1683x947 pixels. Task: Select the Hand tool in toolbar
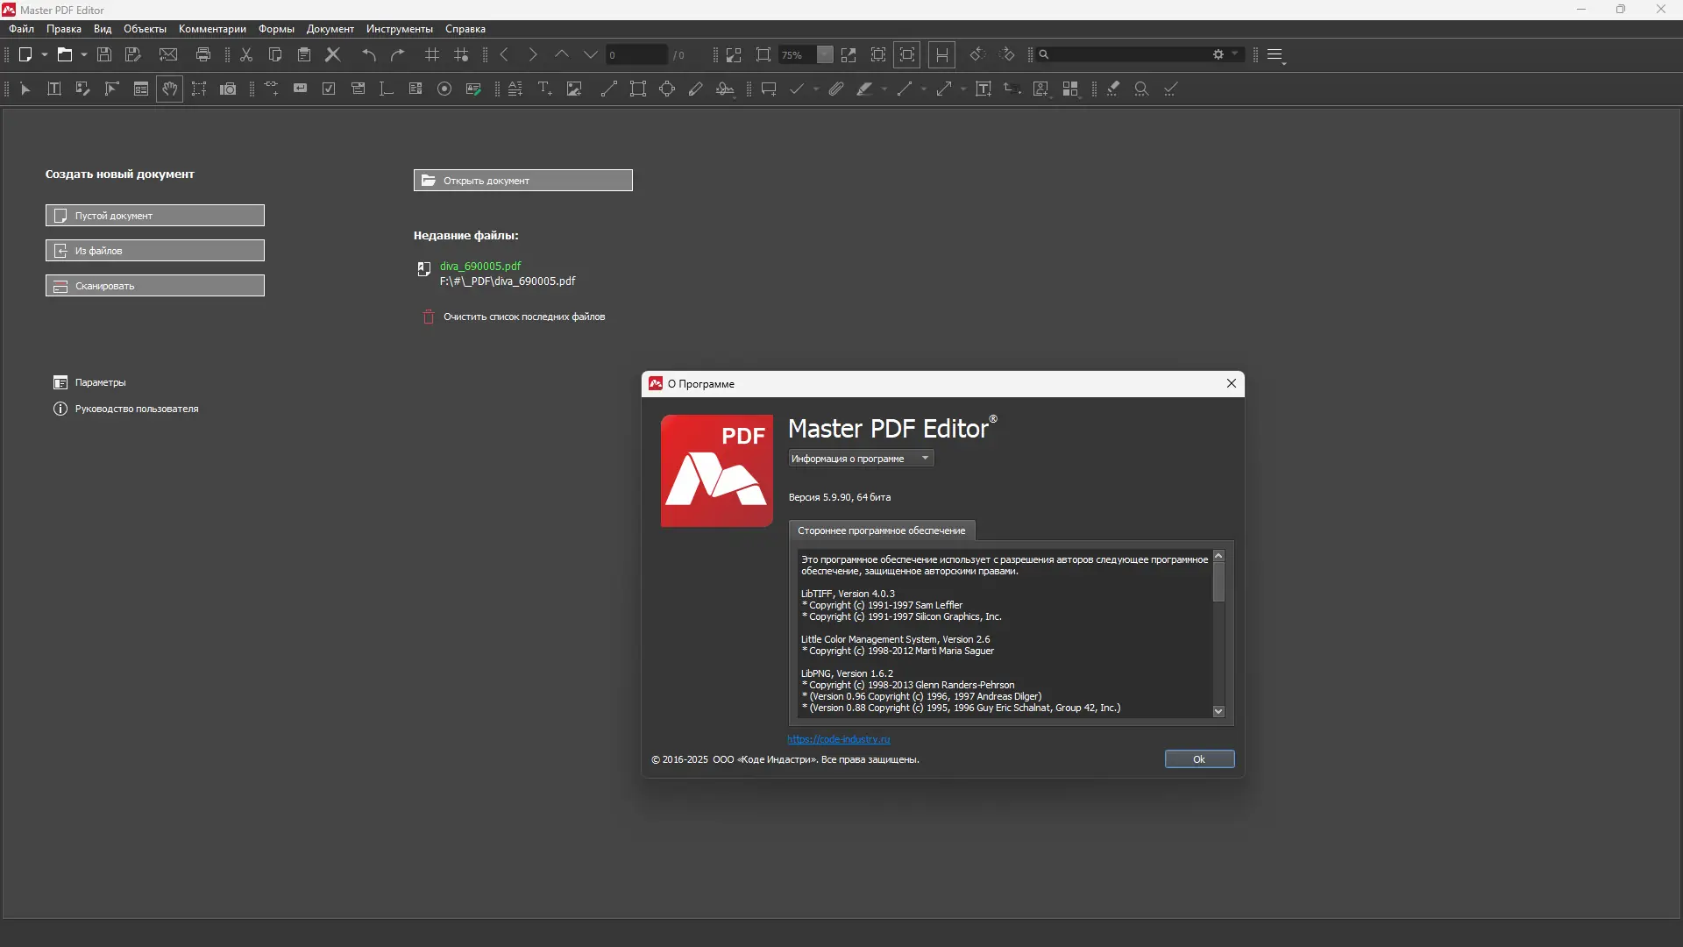tap(170, 89)
